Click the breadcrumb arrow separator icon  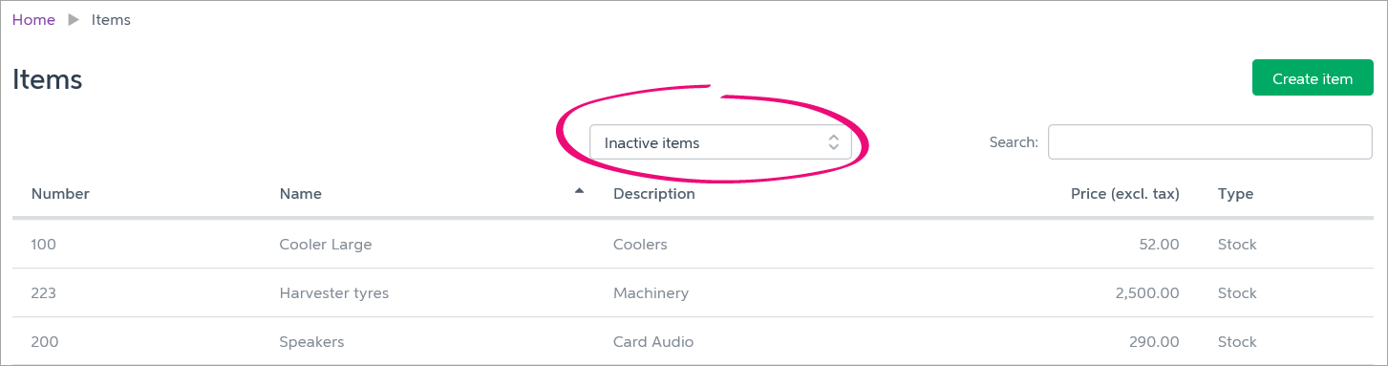(x=74, y=20)
